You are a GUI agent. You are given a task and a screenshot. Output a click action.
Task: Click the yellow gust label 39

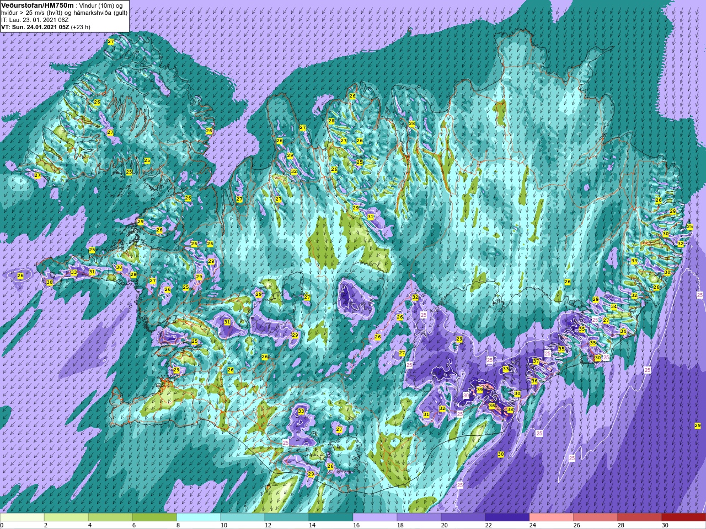click(x=480, y=390)
